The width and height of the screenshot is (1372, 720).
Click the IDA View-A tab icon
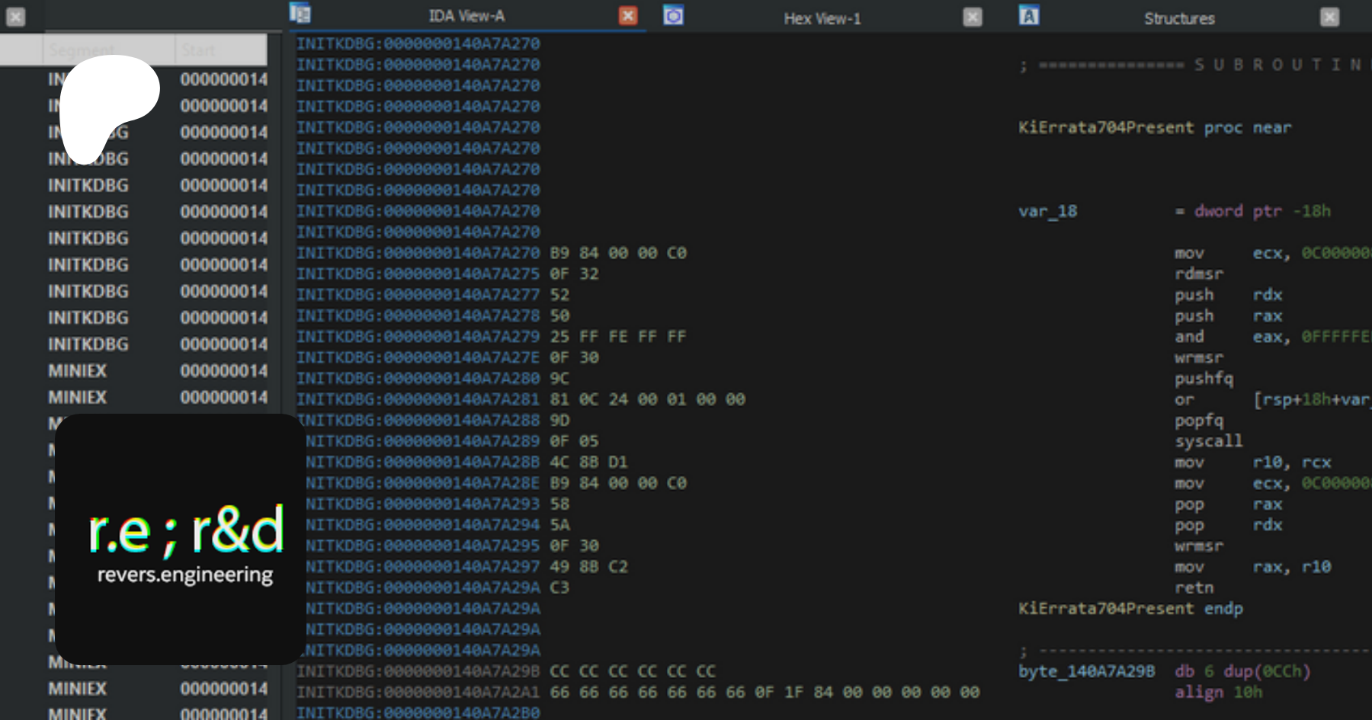pyautogui.click(x=300, y=14)
